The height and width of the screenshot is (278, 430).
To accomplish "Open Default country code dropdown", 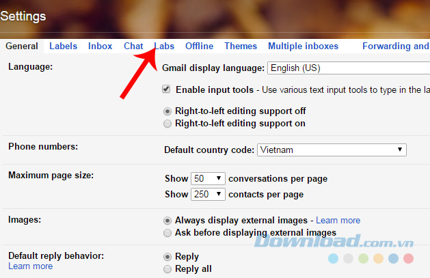I will click(332, 150).
